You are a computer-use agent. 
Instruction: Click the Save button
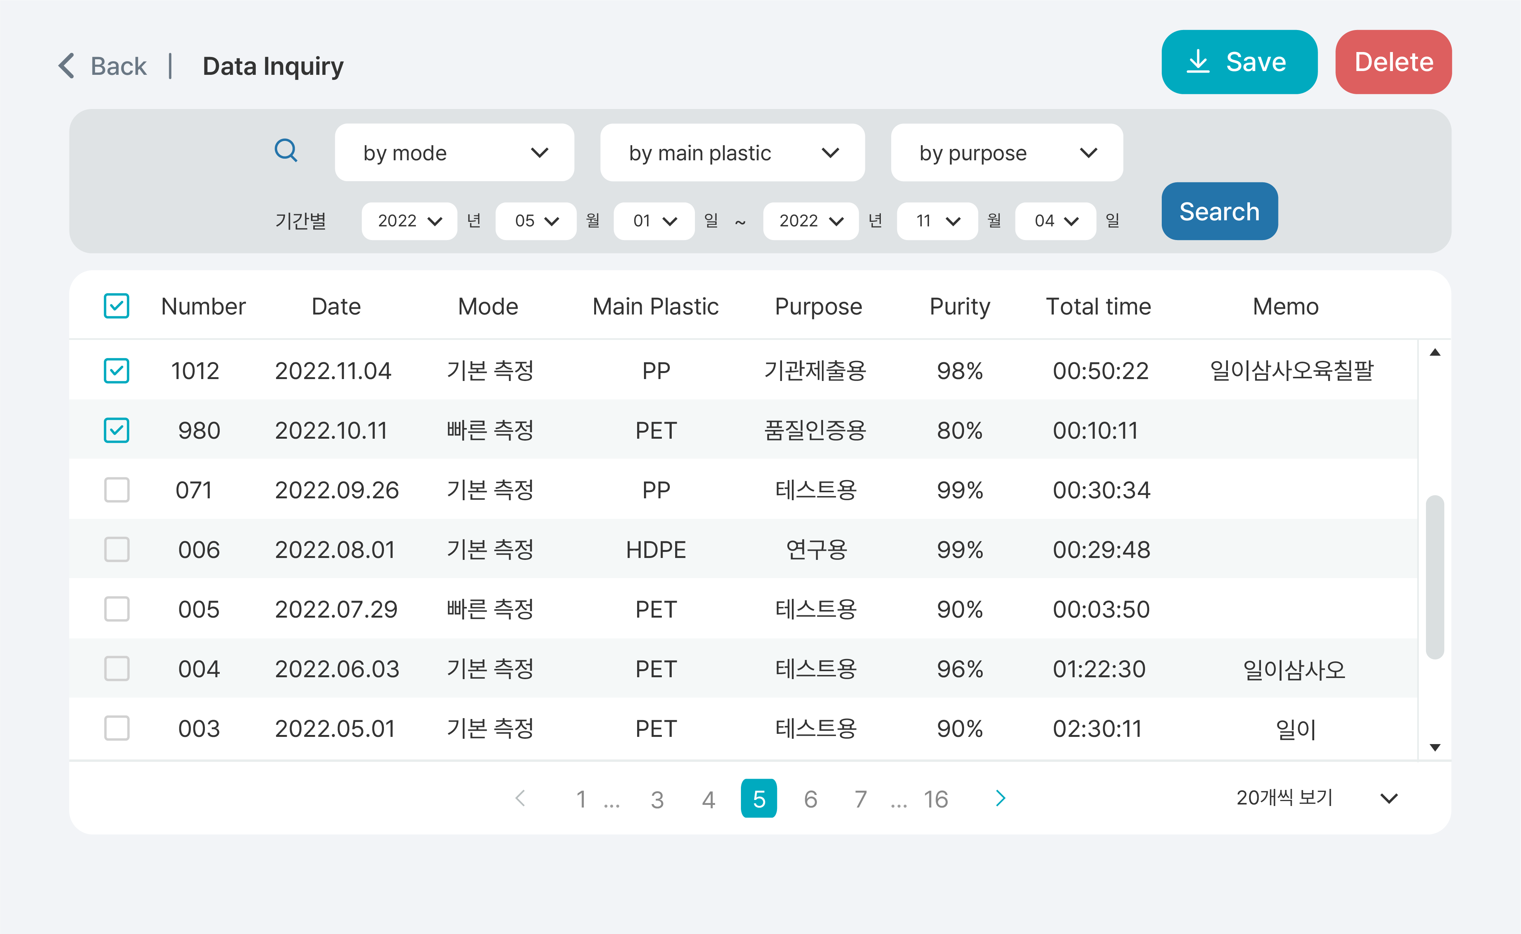[1240, 62]
